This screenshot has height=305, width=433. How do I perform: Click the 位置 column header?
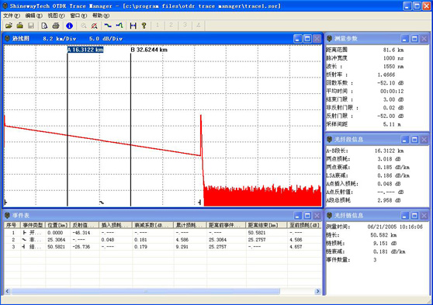pyautogui.click(x=58, y=225)
